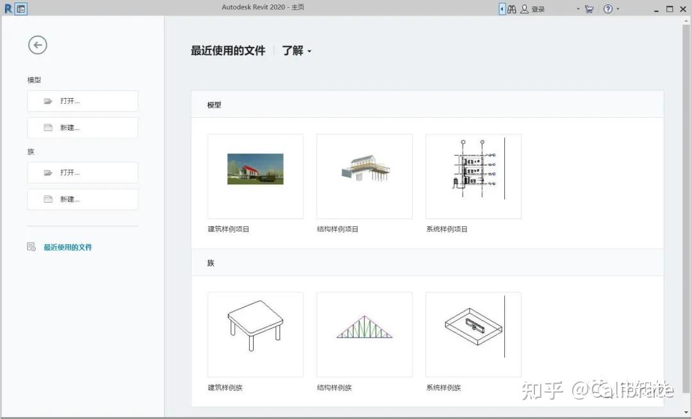Open the 系统样例族 thumbnail
This screenshot has height=419, width=692.
pyautogui.click(x=474, y=334)
